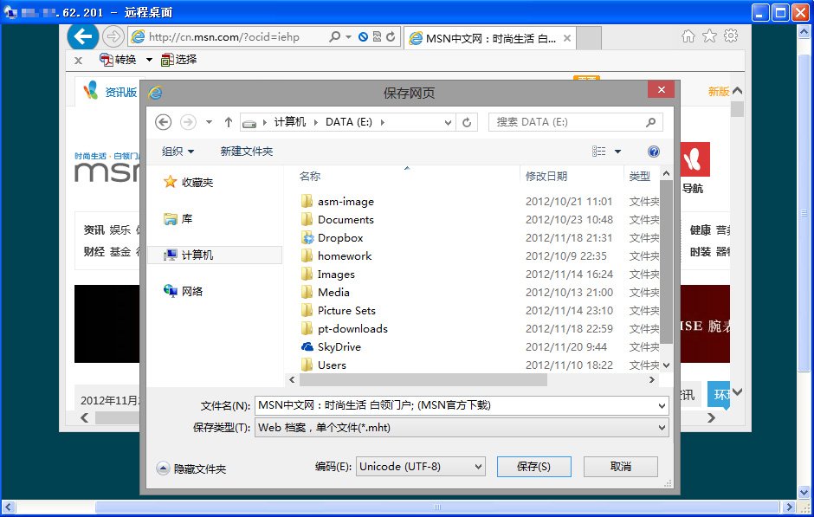Open the 转换 dropdown arrow
The width and height of the screenshot is (814, 517).
[x=149, y=60]
